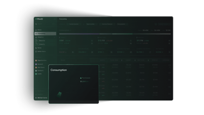
Task: Click the Notes icon in sidebar
Action: [x=36, y=48]
